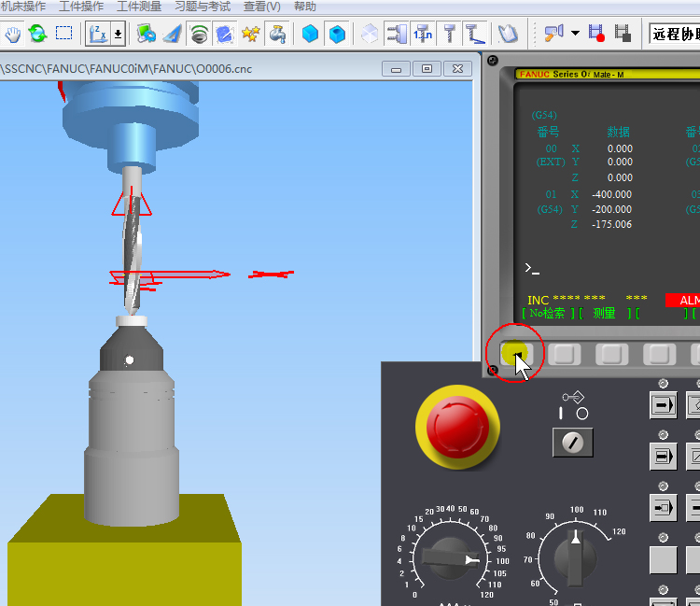Select G54 Z value -175.006
The height and width of the screenshot is (606, 700).
point(611,224)
